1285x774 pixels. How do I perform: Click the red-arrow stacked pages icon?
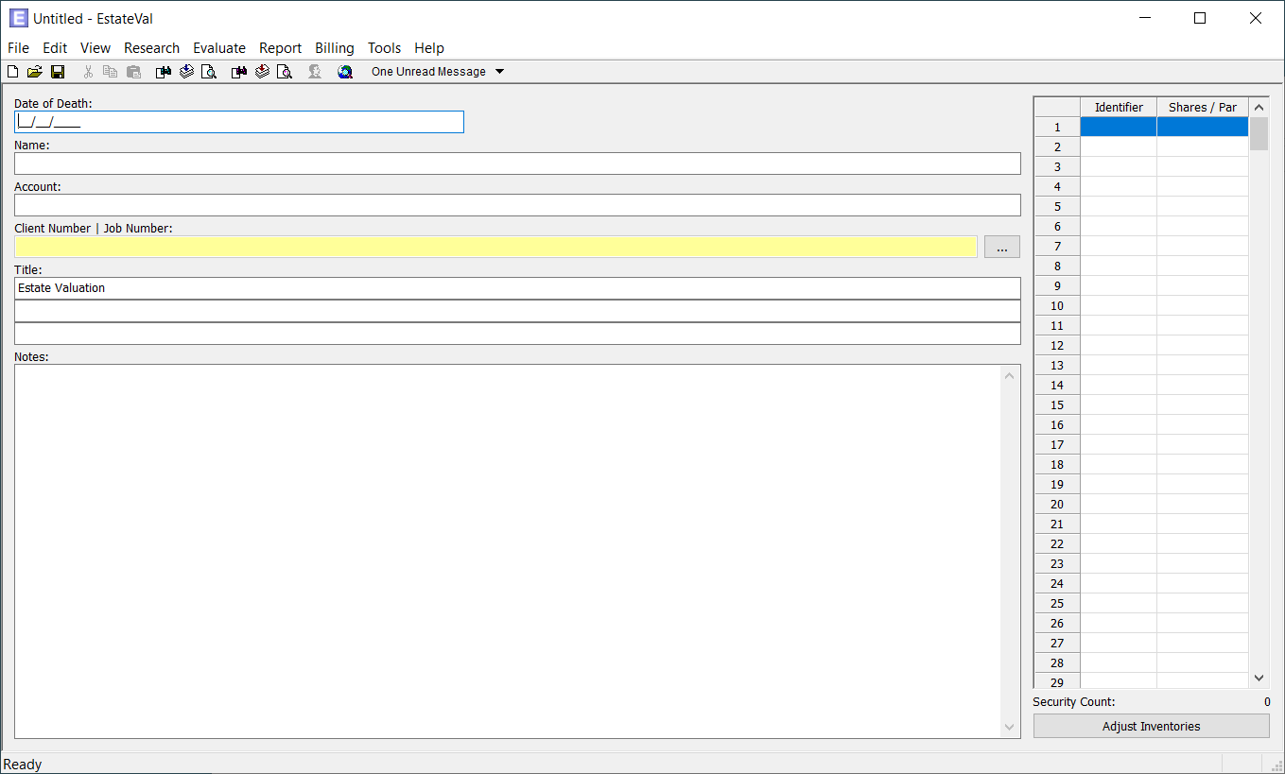point(262,72)
